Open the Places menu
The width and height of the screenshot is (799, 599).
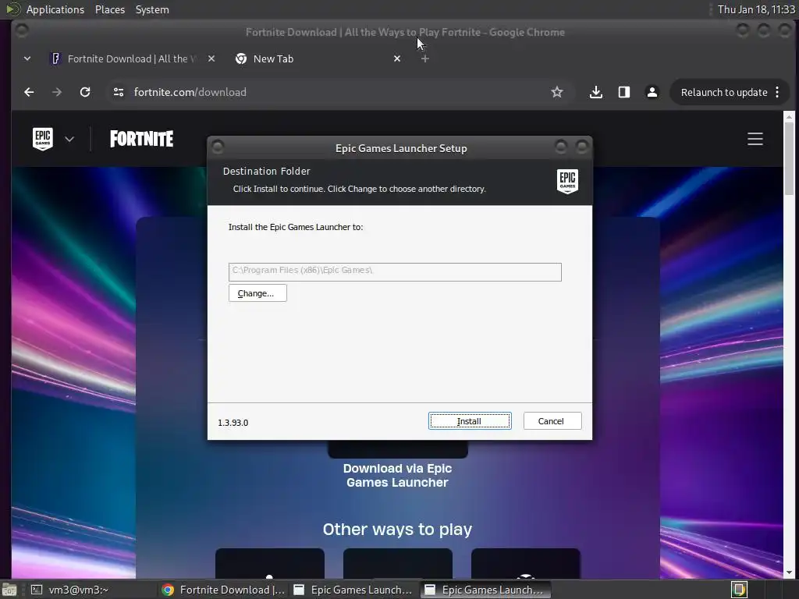(x=109, y=9)
